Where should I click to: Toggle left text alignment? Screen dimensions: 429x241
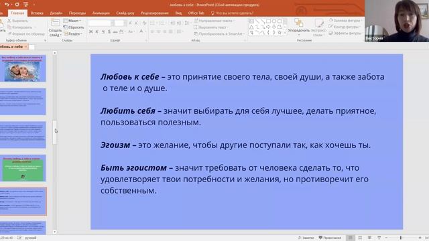coord(152,31)
